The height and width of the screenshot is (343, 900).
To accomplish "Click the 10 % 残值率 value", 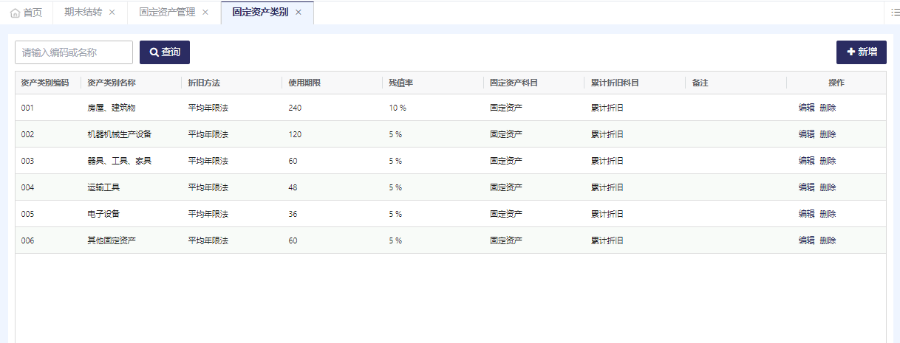I will point(398,108).
